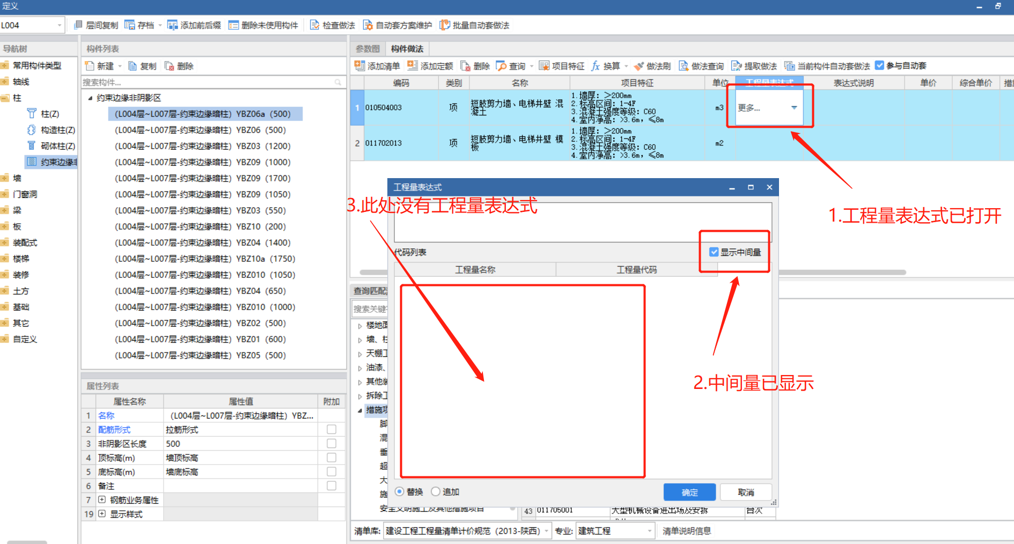The width and height of the screenshot is (1014, 544).
Task: Click 新建 in the component list
Action: click(100, 66)
